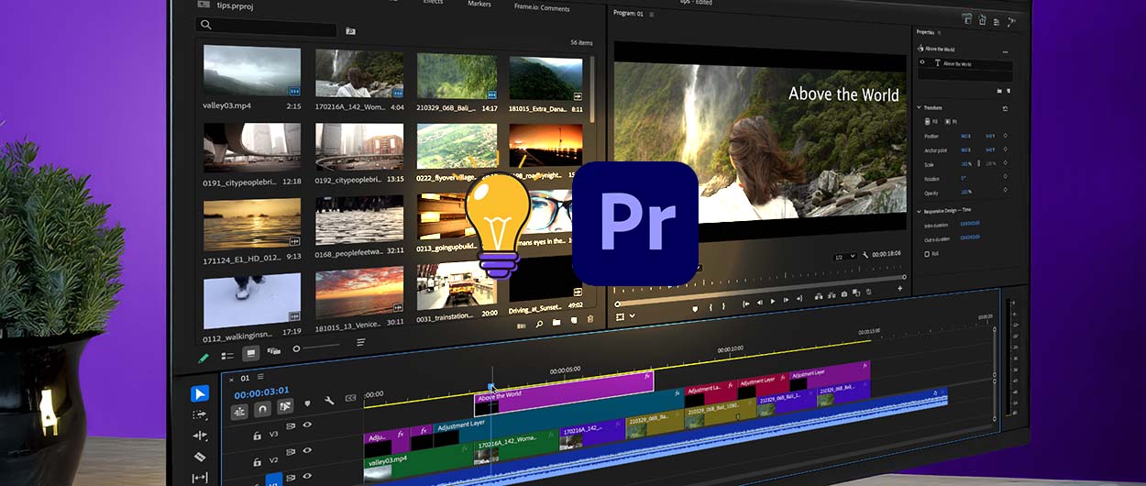
Task: Open Program Monitor settings wrench
Action: 865,255
